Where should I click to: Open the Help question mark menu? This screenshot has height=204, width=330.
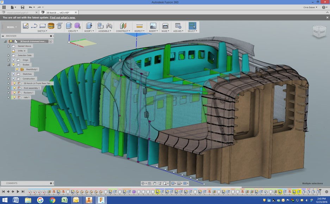[324, 7]
